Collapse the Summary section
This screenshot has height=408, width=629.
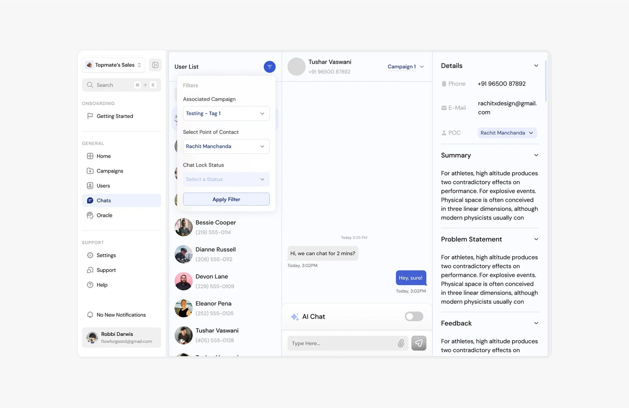pyautogui.click(x=536, y=155)
